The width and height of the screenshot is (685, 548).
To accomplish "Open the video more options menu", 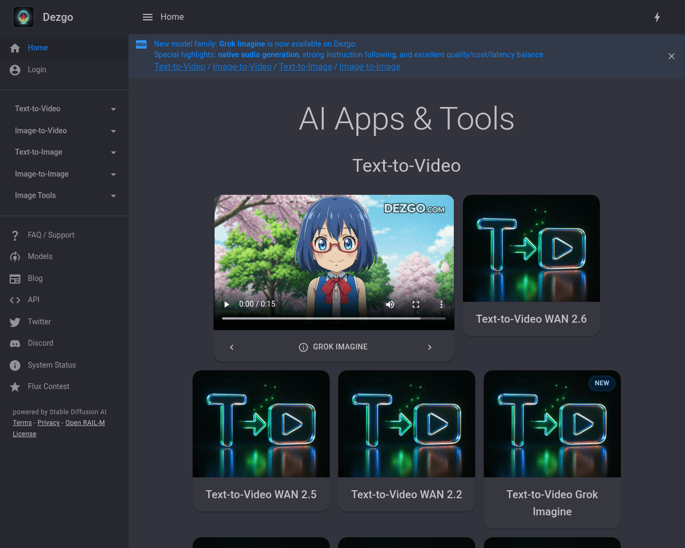I will click(441, 304).
